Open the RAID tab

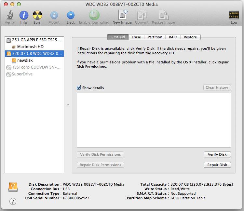coord(173,37)
